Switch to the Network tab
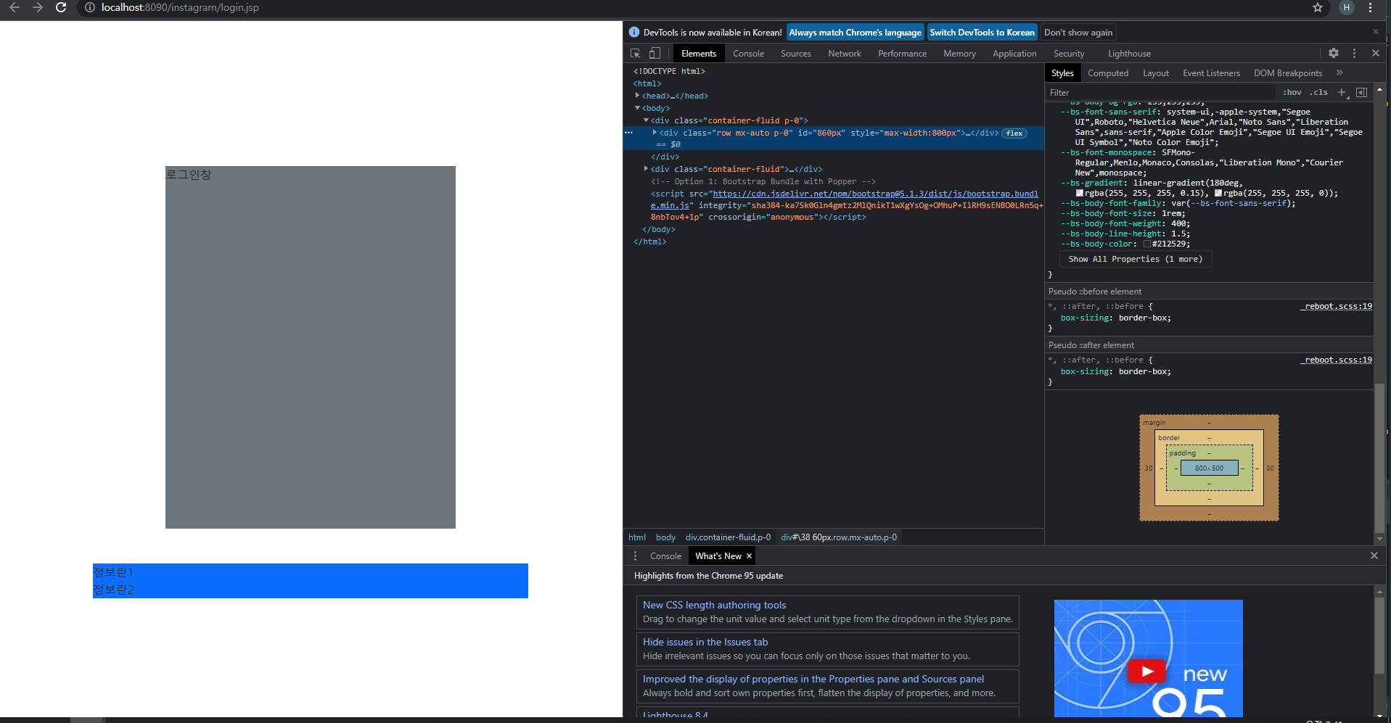 (x=845, y=54)
